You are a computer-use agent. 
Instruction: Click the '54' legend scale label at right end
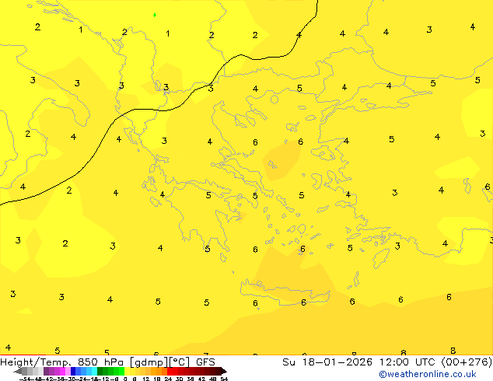224,379
